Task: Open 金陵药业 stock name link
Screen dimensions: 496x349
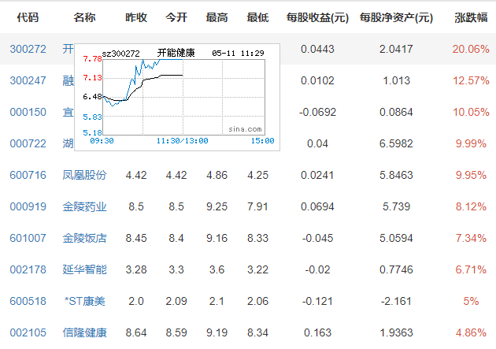Action: (x=84, y=206)
